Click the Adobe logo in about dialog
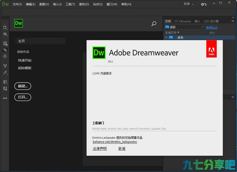The image size is (237, 172). [211, 49]
